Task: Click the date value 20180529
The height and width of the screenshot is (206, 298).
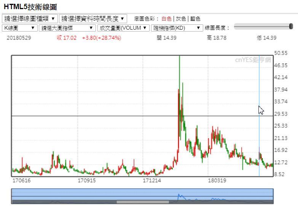Action: 19,38
